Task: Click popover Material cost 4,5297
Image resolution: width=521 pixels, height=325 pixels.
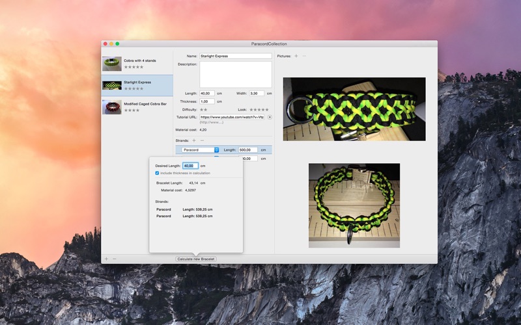Action: click(x=190, y=190)
